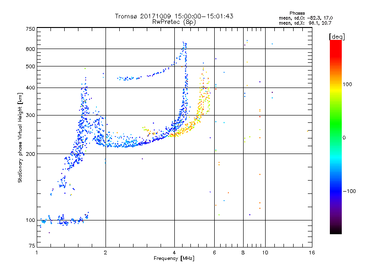Viewport: 367px width, 275px height.
Task: Click the phase colorbar gradient
Action: click(x=336, y=137)
